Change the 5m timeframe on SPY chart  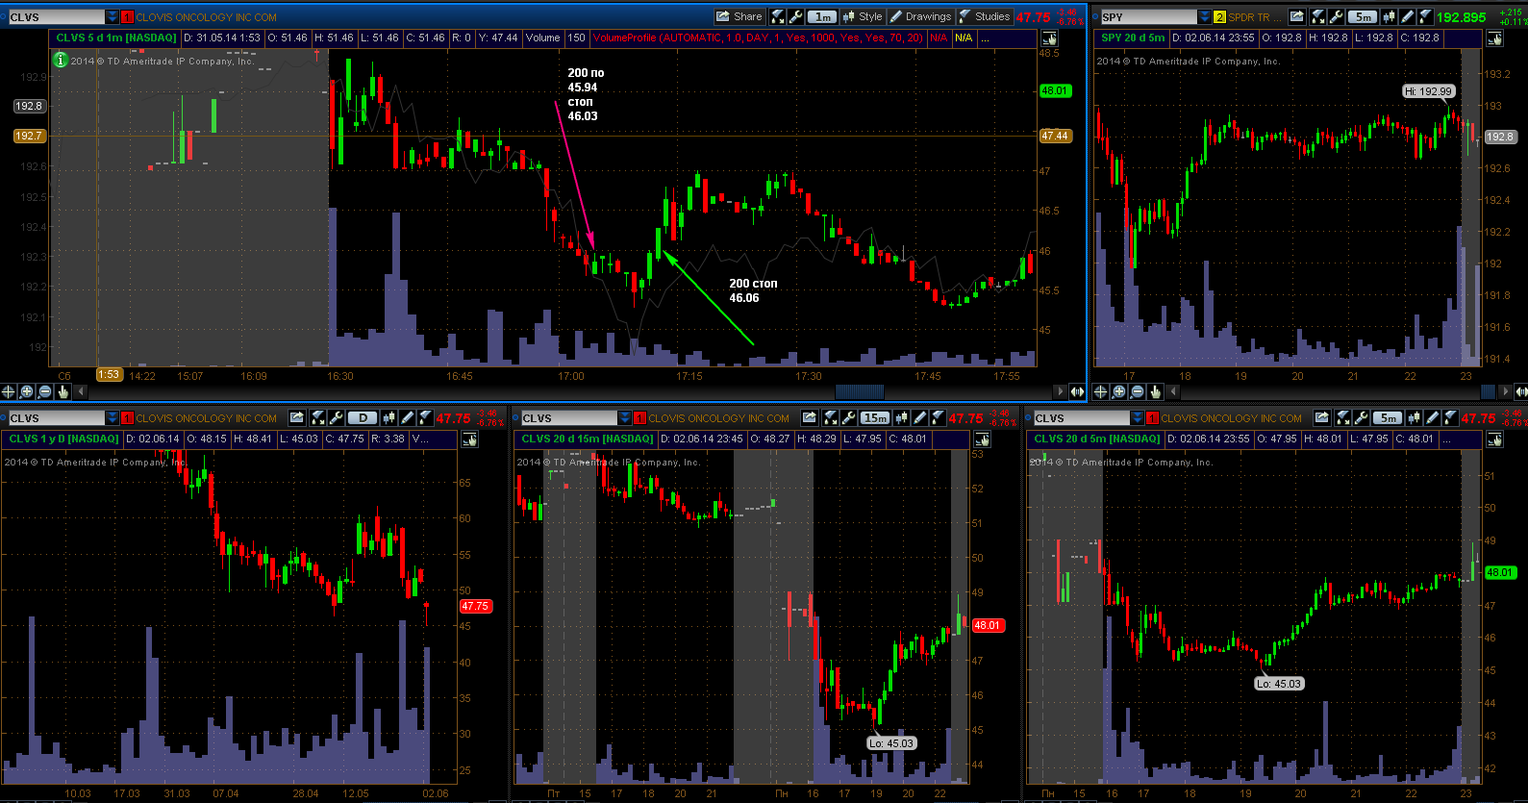1362,16
